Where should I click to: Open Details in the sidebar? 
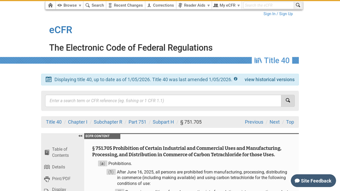pyautogui.click(x=59, y=167)
